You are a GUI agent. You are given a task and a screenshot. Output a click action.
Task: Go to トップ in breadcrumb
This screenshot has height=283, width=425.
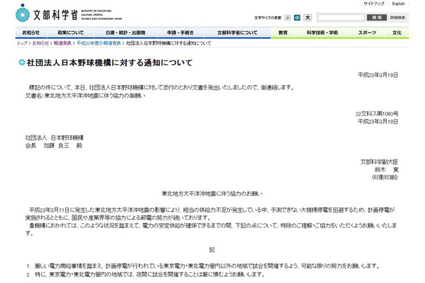tap(22, 43)
